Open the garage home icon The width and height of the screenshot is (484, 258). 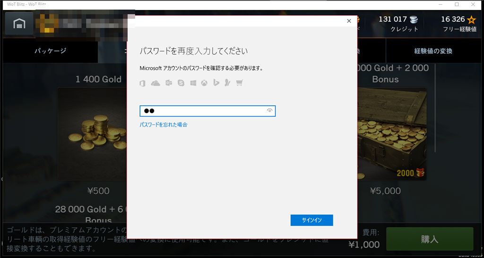coord(19,24)
